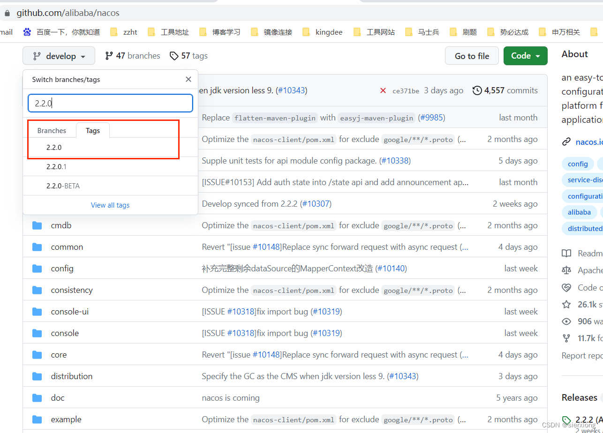The image size is (603, 433).
Task: Switch to the Tags tab
Action: pyautogui.click(x=93, y=130)
